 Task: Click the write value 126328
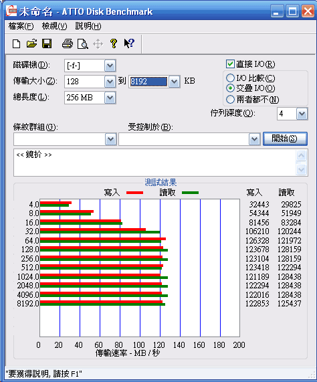pos(257,241)
